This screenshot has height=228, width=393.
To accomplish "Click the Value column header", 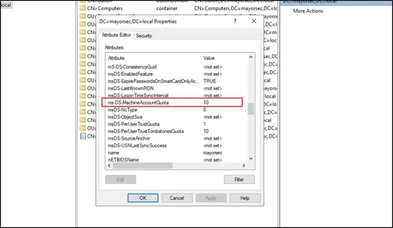I will click(209, 58).
